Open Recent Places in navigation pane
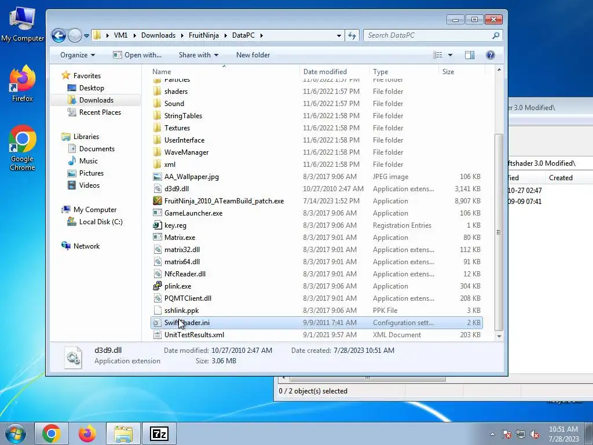The width and height of the screenshot is (593, 445). [100, 112]
